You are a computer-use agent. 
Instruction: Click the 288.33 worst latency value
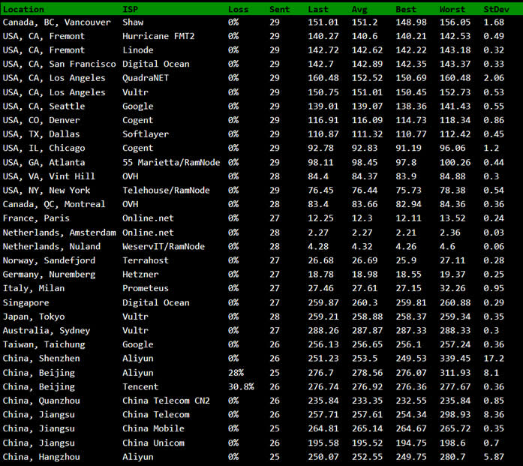coord(455,331)
